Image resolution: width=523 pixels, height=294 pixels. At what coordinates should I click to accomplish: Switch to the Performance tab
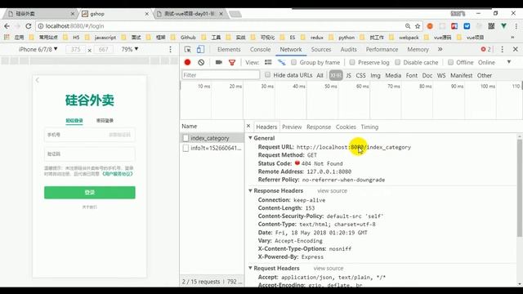coord(382,49)
